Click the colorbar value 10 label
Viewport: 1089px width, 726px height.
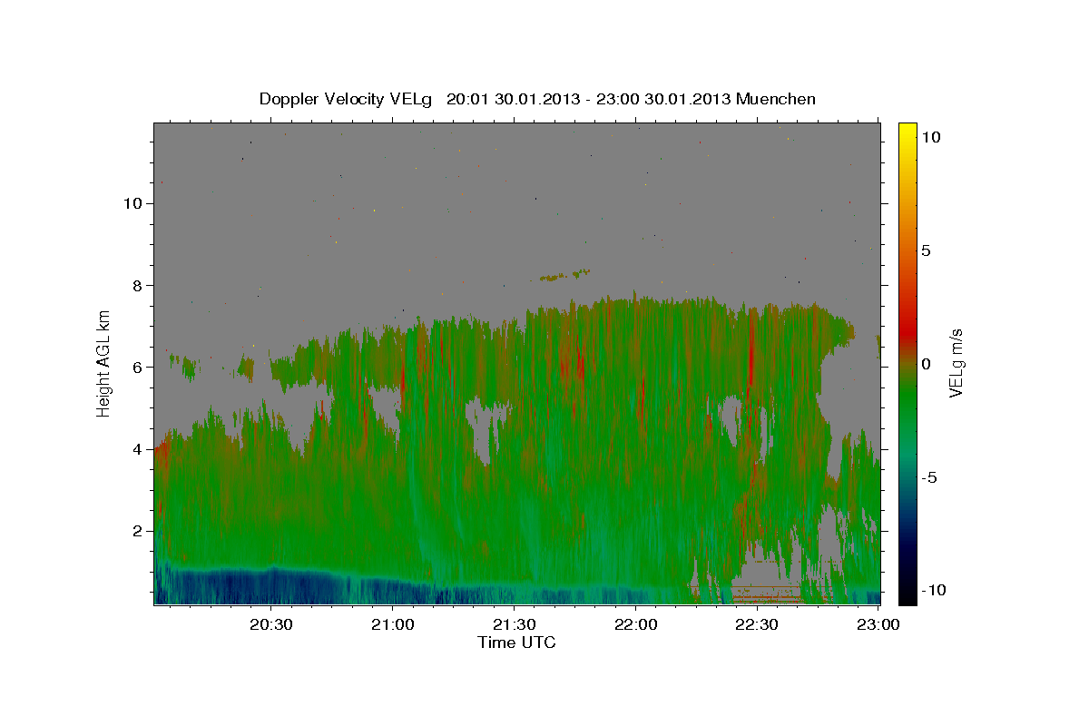coord(930,137)
